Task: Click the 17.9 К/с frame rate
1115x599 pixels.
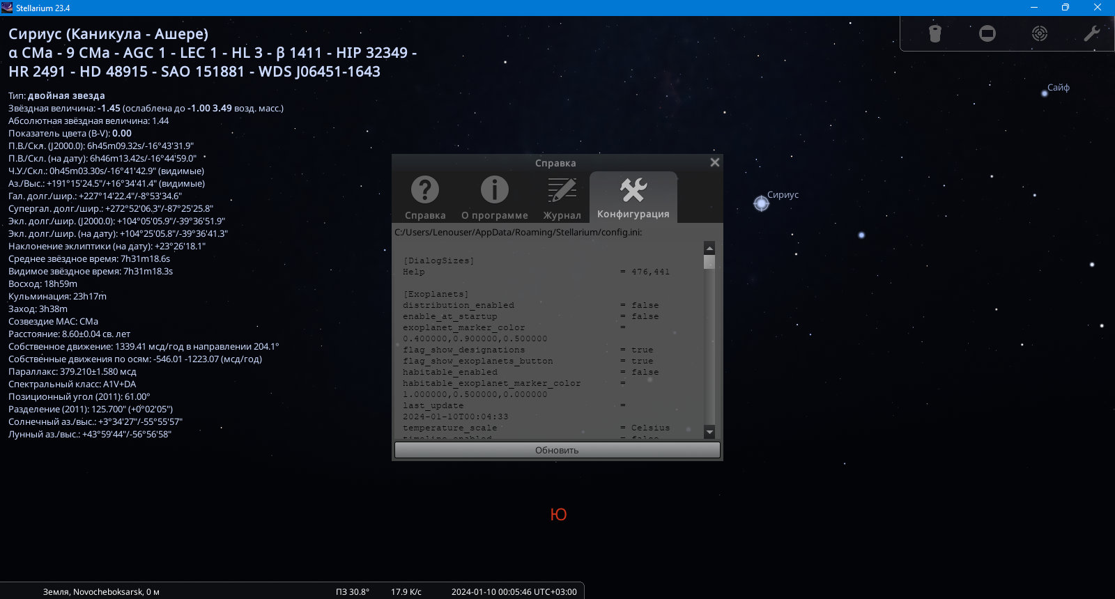Action: [x=406, y=592]
